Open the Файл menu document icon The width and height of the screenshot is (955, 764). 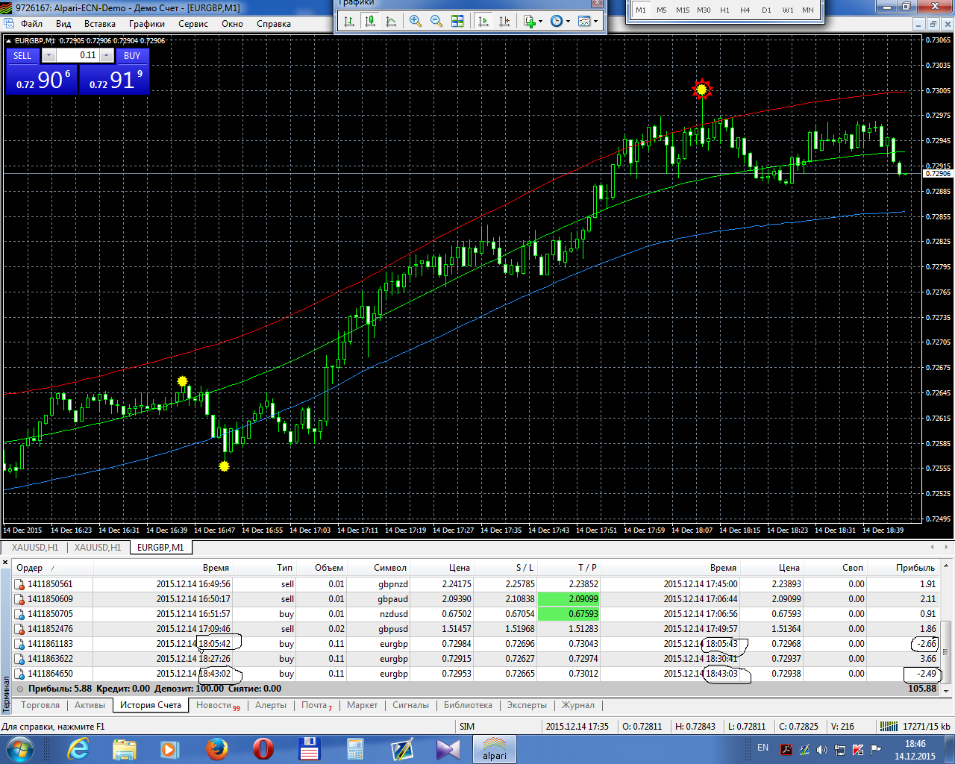tap(8, 23)
